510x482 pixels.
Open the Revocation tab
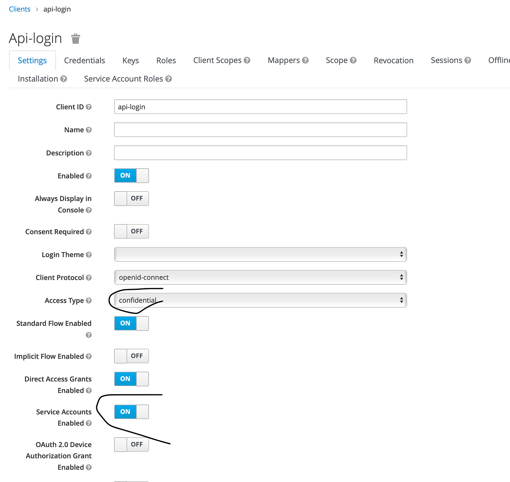tap(393, 60)
